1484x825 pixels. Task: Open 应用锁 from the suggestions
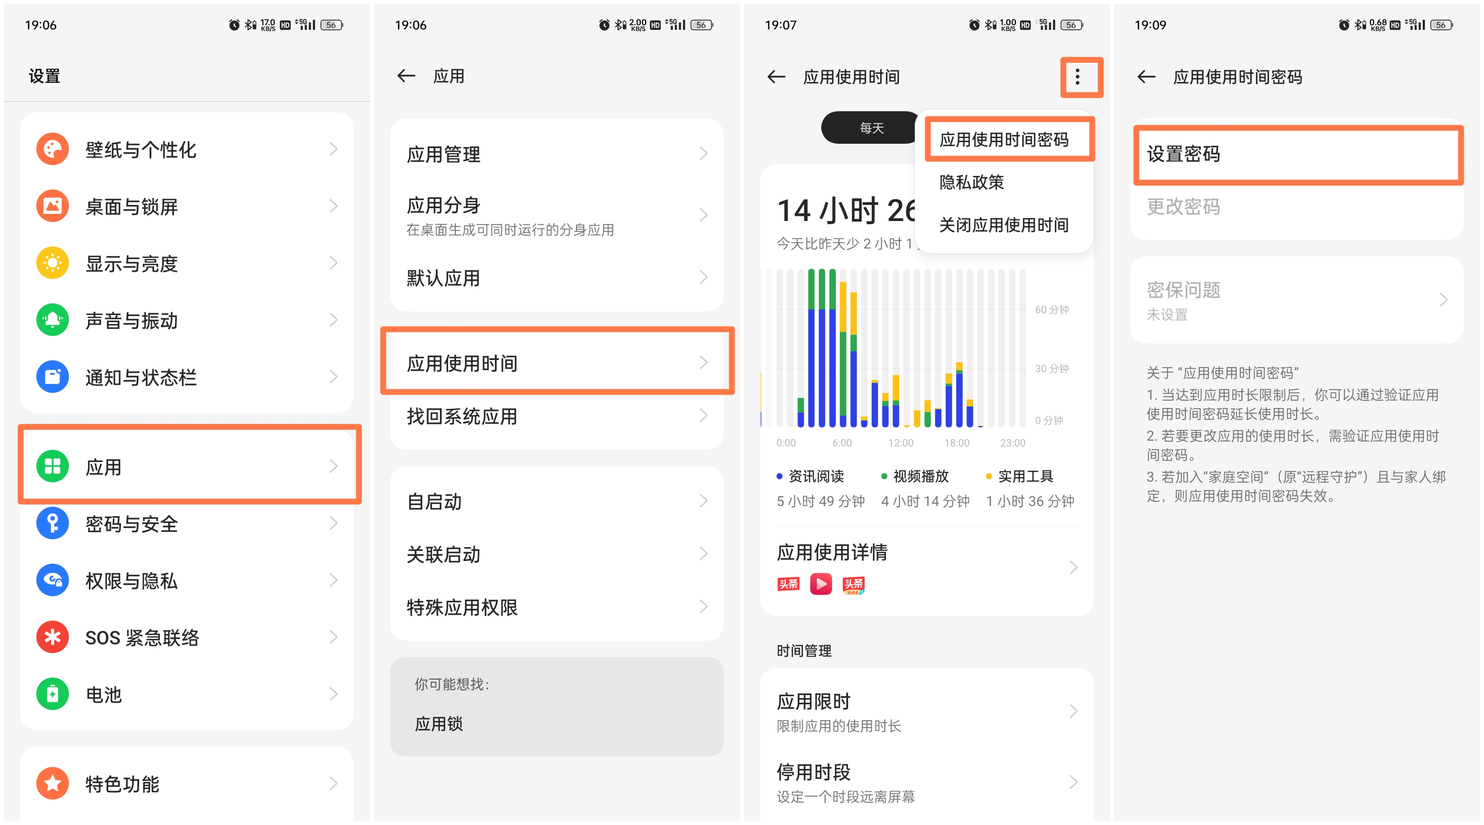[x=439, y=724]
